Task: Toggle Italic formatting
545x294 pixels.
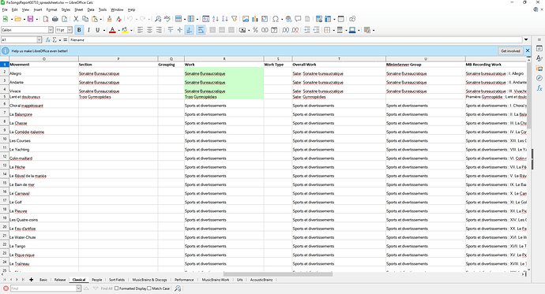Action: tap(88, 30)
